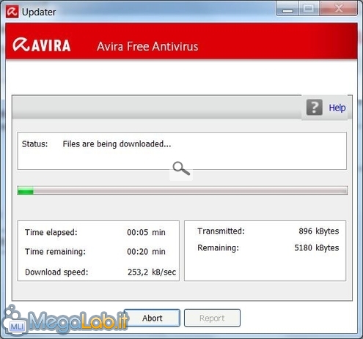This screenshot has height=339, width=363.
Task: Click the download progress bar
Action: (x=183, y=190)
